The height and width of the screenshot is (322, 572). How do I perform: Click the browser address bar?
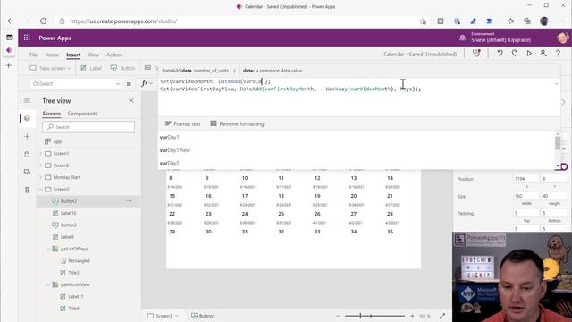coord(240,21)
